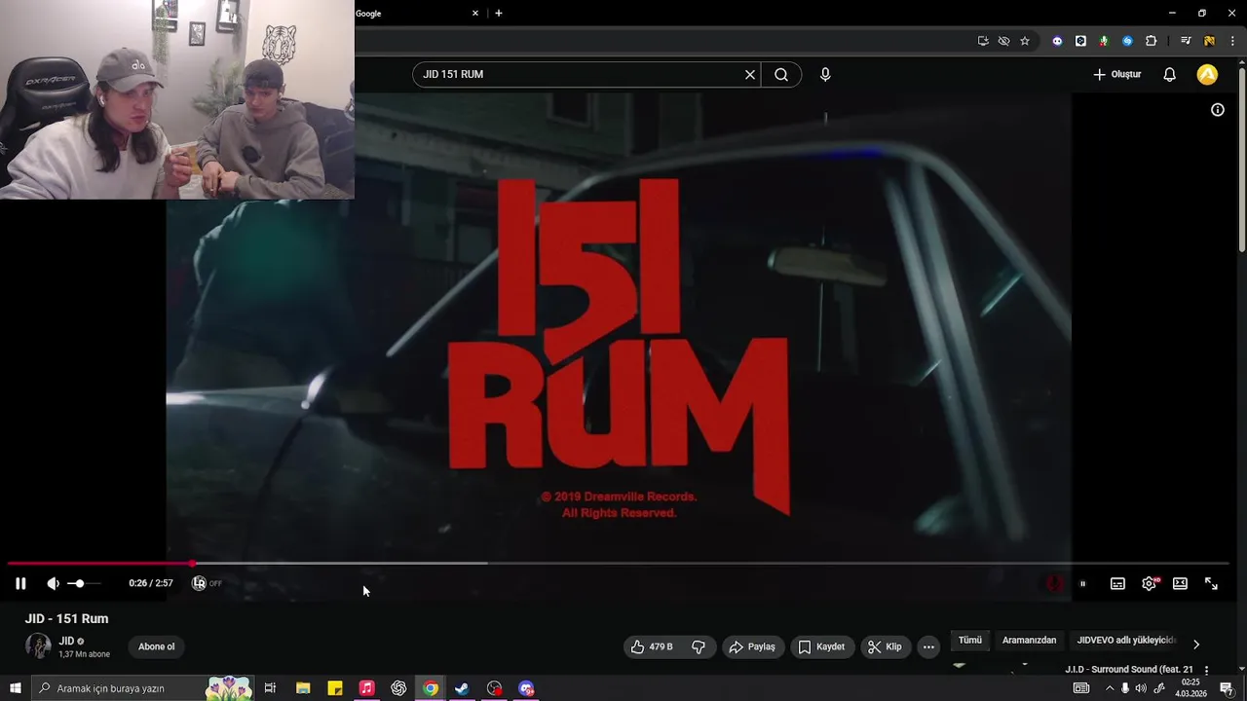Open YouTube notifications bell
Screen dimensions: 1247x701
[1169, 74]
